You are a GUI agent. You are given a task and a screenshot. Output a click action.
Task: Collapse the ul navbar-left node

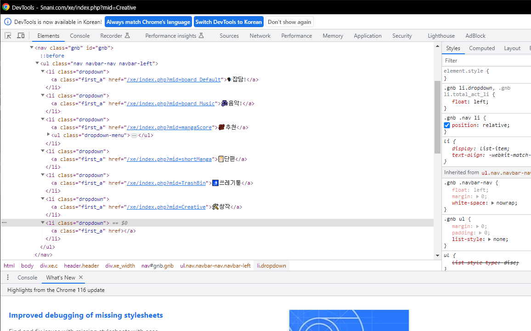pos(37,63)
